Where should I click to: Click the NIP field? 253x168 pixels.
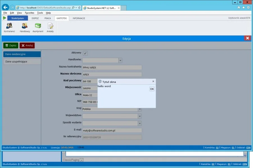[90, 102]
